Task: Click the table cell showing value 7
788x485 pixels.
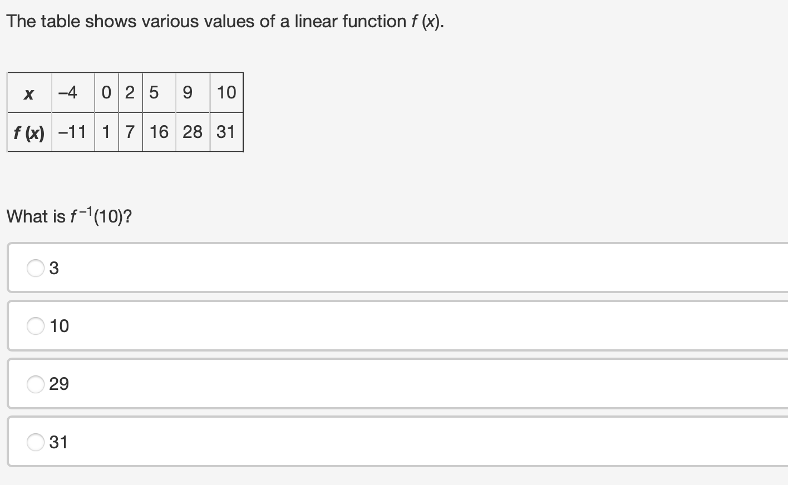Action: coord(130,132)
